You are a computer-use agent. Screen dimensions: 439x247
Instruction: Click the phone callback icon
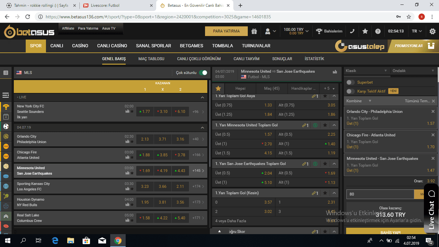click(353, 31)
